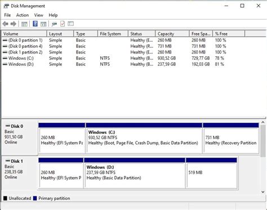The width and height of the screenshot is (267, 210).
Task: Click the Back arrow toolbar icon
Action: (6, 24)
